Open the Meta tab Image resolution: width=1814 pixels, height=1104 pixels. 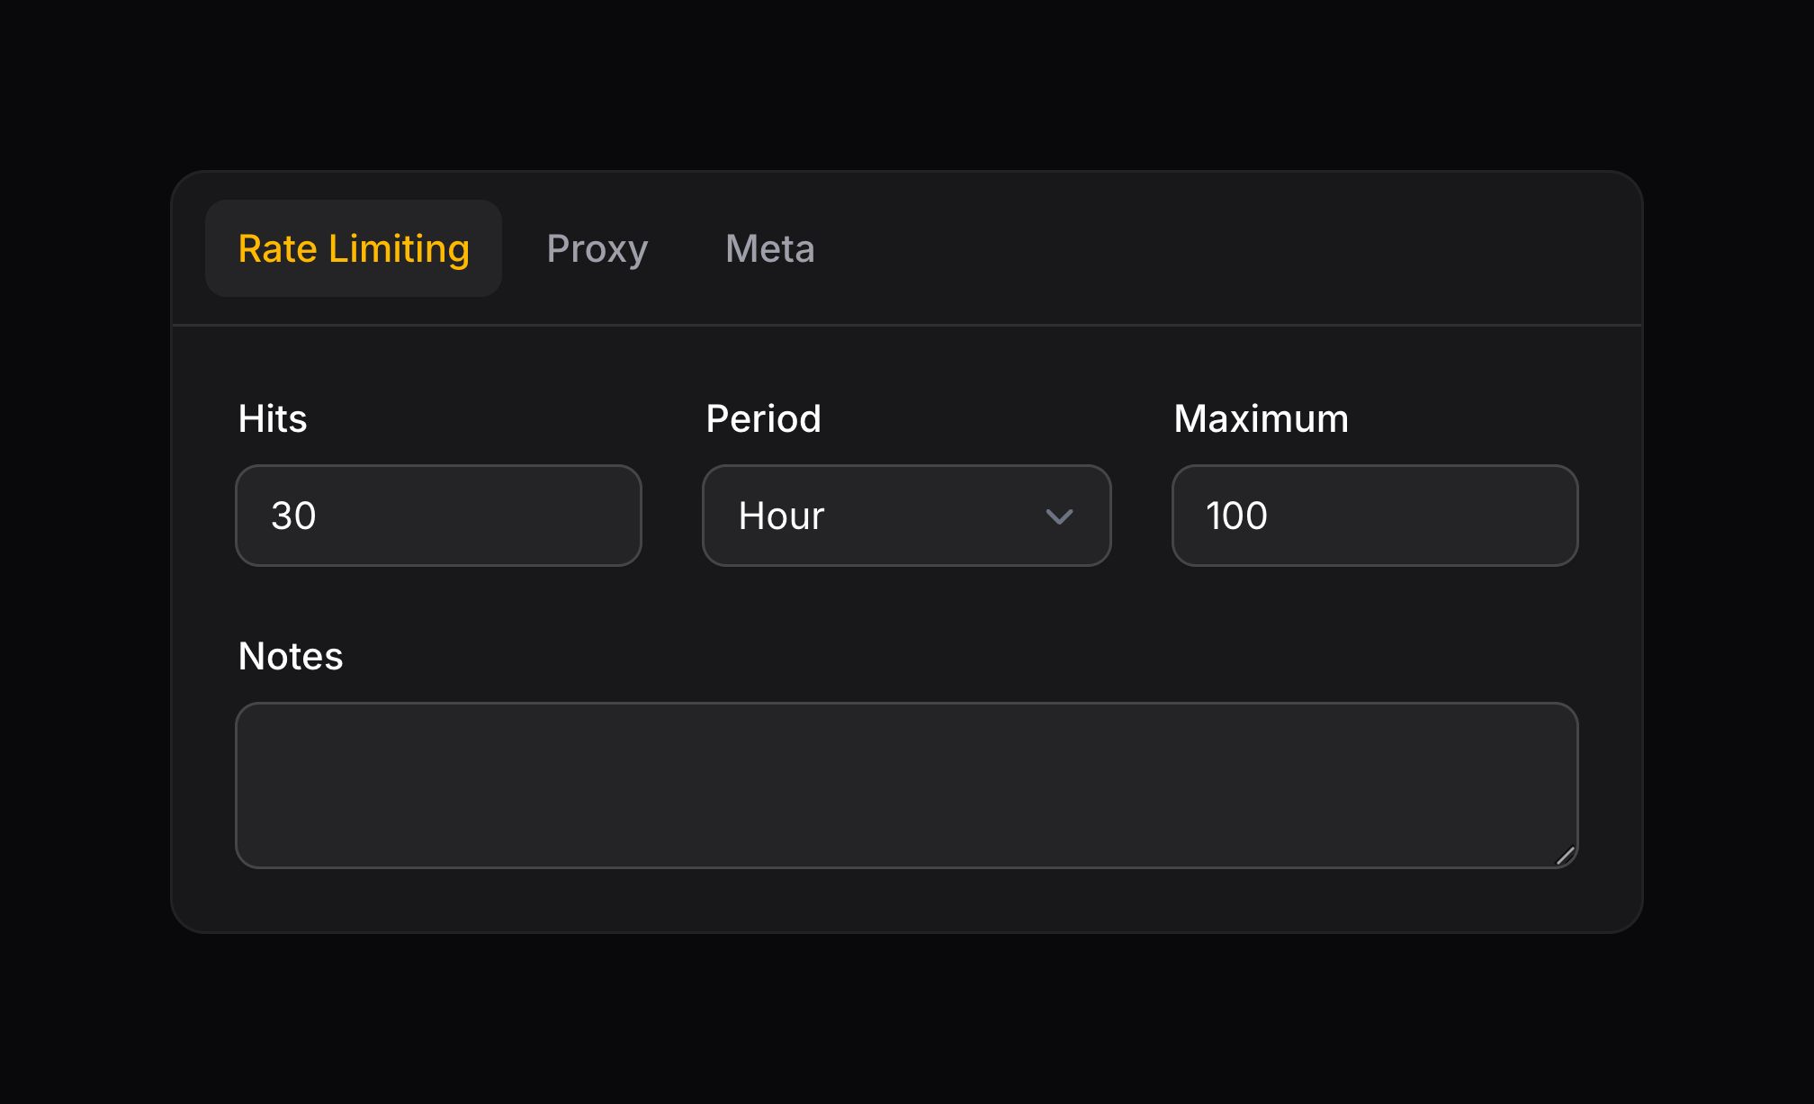pos(769,248)
